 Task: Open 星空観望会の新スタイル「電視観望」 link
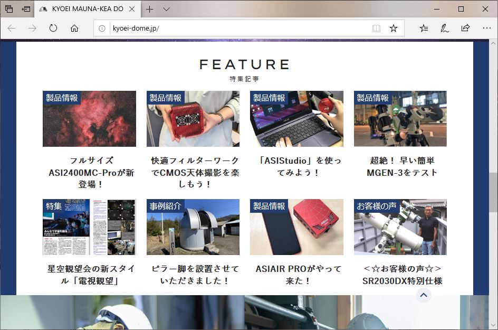click(91, 275)
